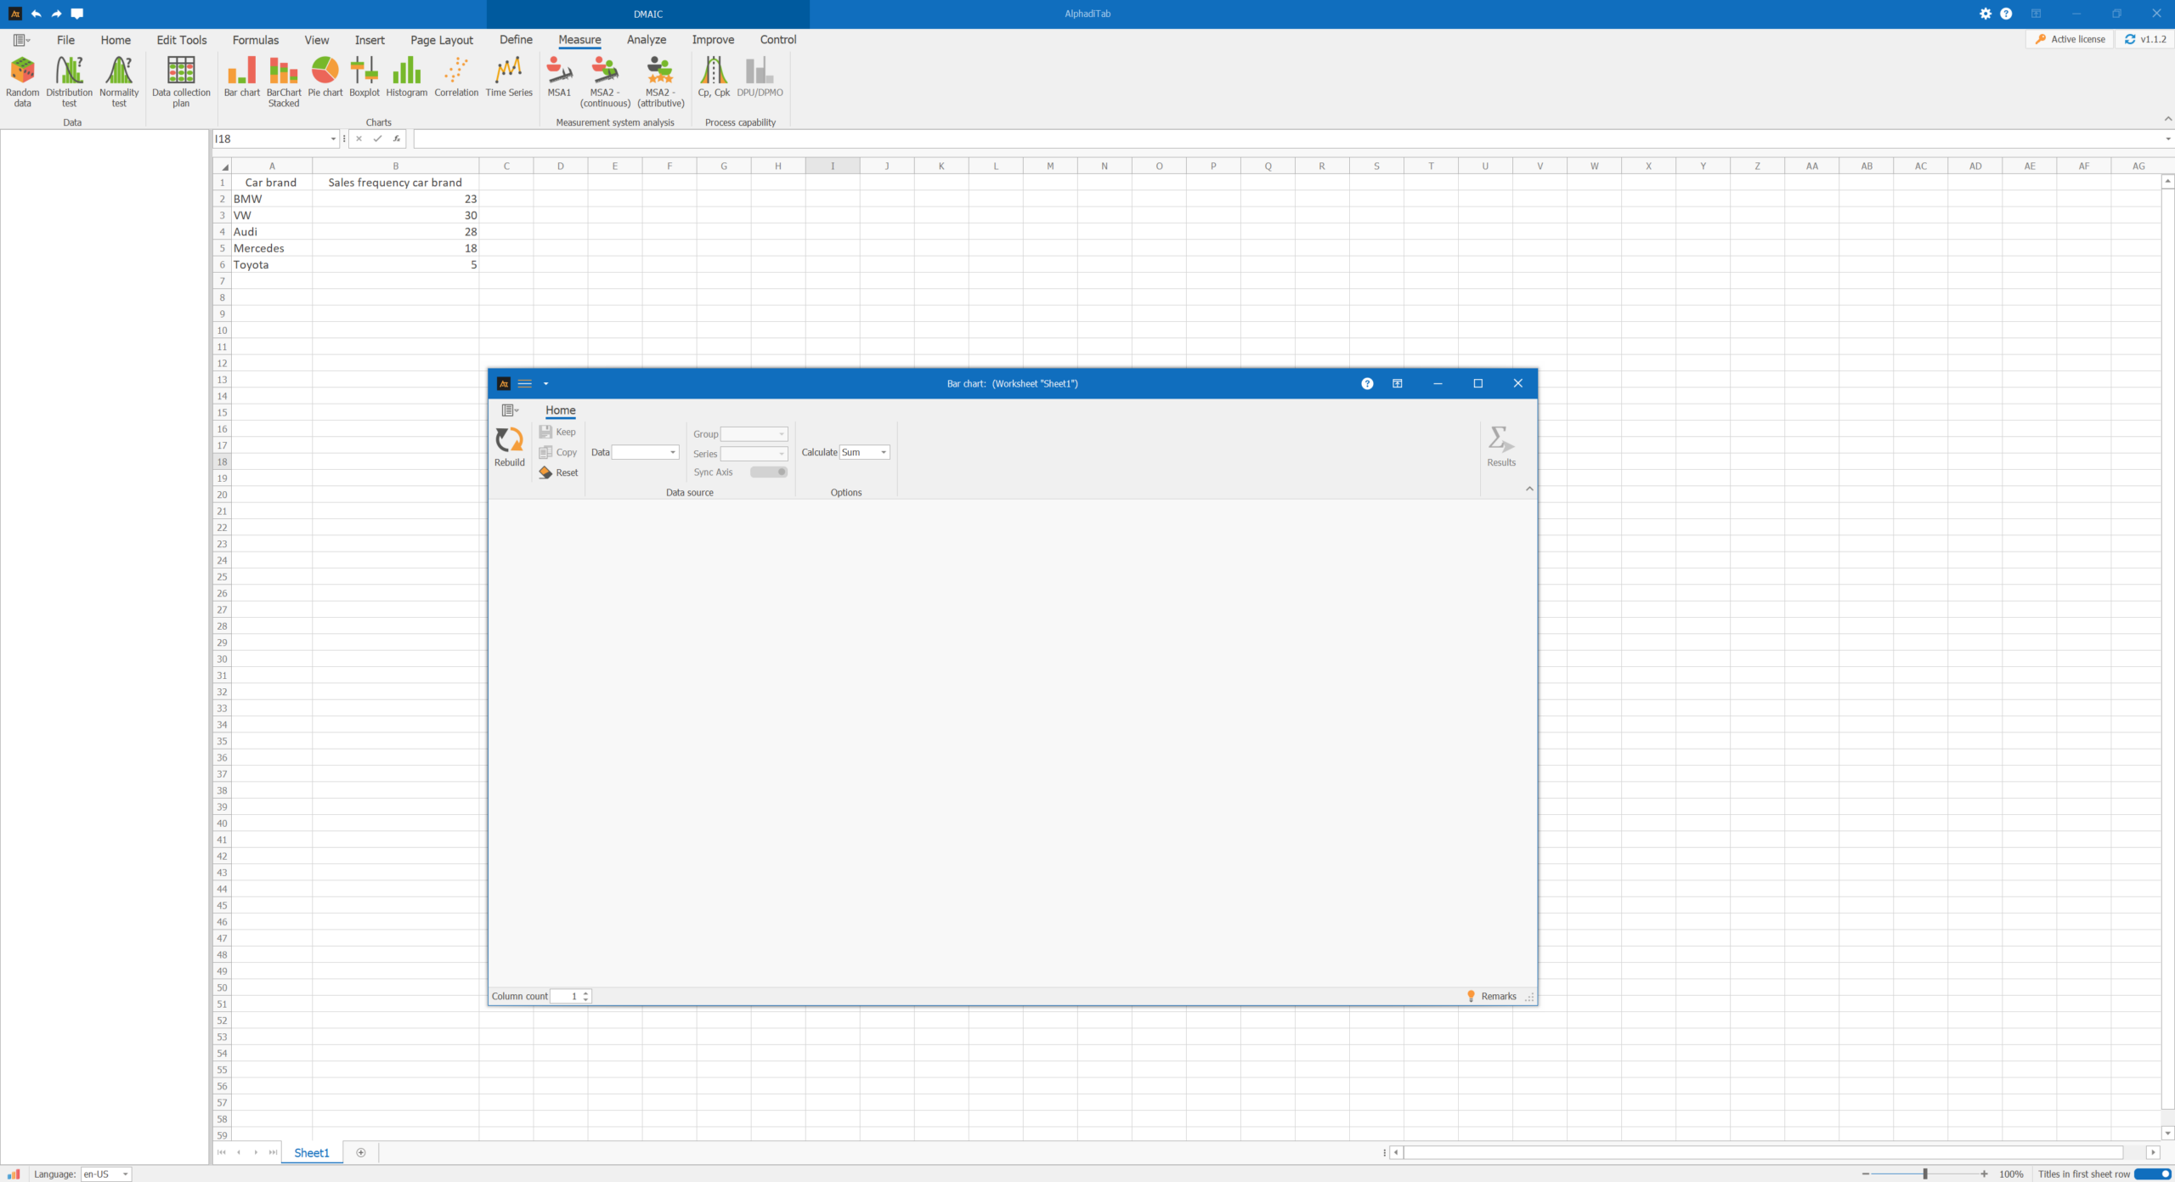Open Remarks in the chart window
Image resolution: width=2175 pixels, height=1182 pixels.
pyautogui.click(x=1491, y=996)
